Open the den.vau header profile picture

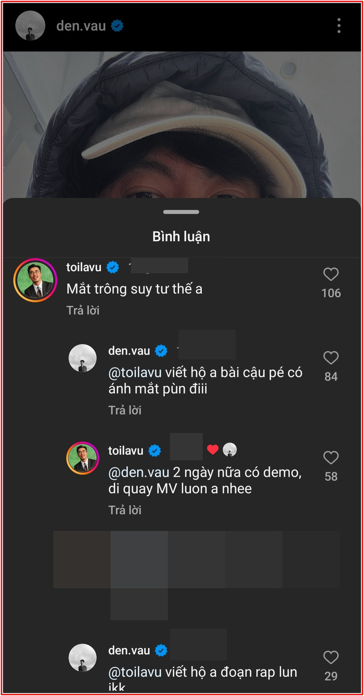pos(30,25)
